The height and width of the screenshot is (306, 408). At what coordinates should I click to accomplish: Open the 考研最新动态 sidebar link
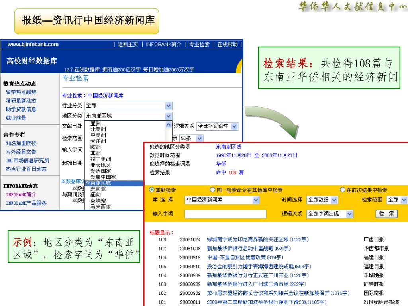[x=21, y=101]
